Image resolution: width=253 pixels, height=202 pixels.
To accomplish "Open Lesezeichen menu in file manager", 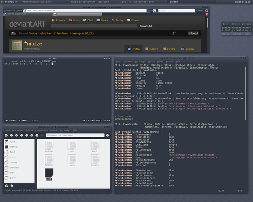I will 41,130.
